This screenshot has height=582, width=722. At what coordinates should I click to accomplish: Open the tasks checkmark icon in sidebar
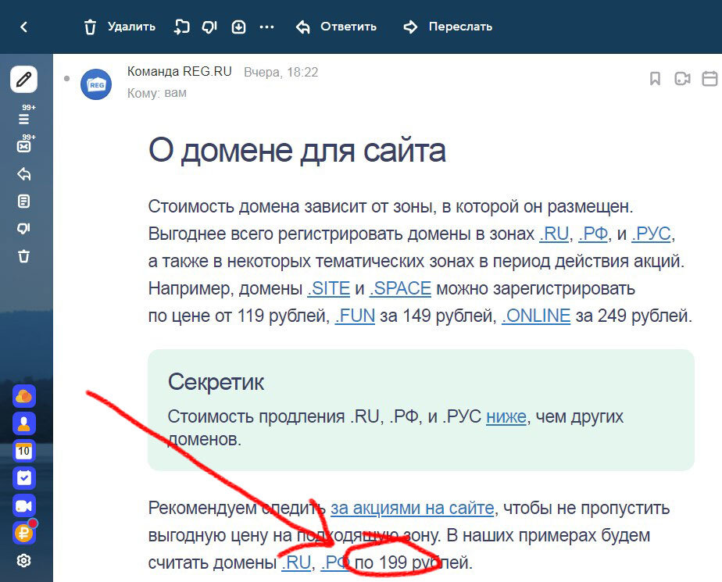(24, 478)
